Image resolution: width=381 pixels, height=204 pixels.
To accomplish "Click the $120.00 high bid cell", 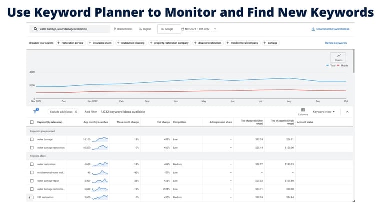I will (x=289, y=147).
